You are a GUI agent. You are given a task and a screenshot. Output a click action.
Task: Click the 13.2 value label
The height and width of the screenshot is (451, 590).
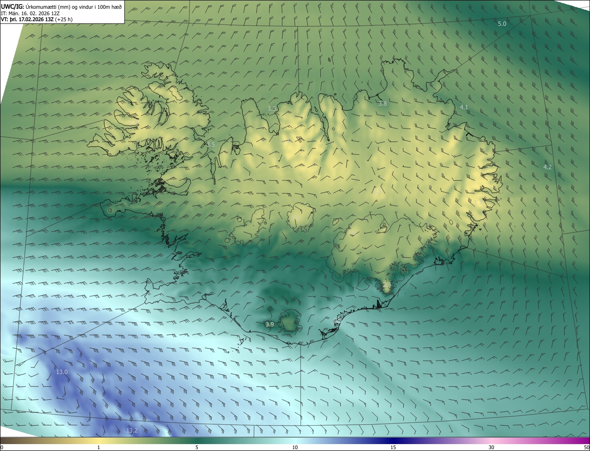tap(132, 431)
